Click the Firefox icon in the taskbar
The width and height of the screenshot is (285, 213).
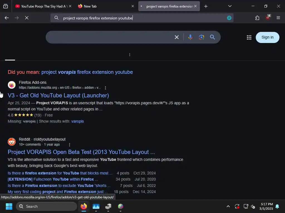[x=84, y=206]
